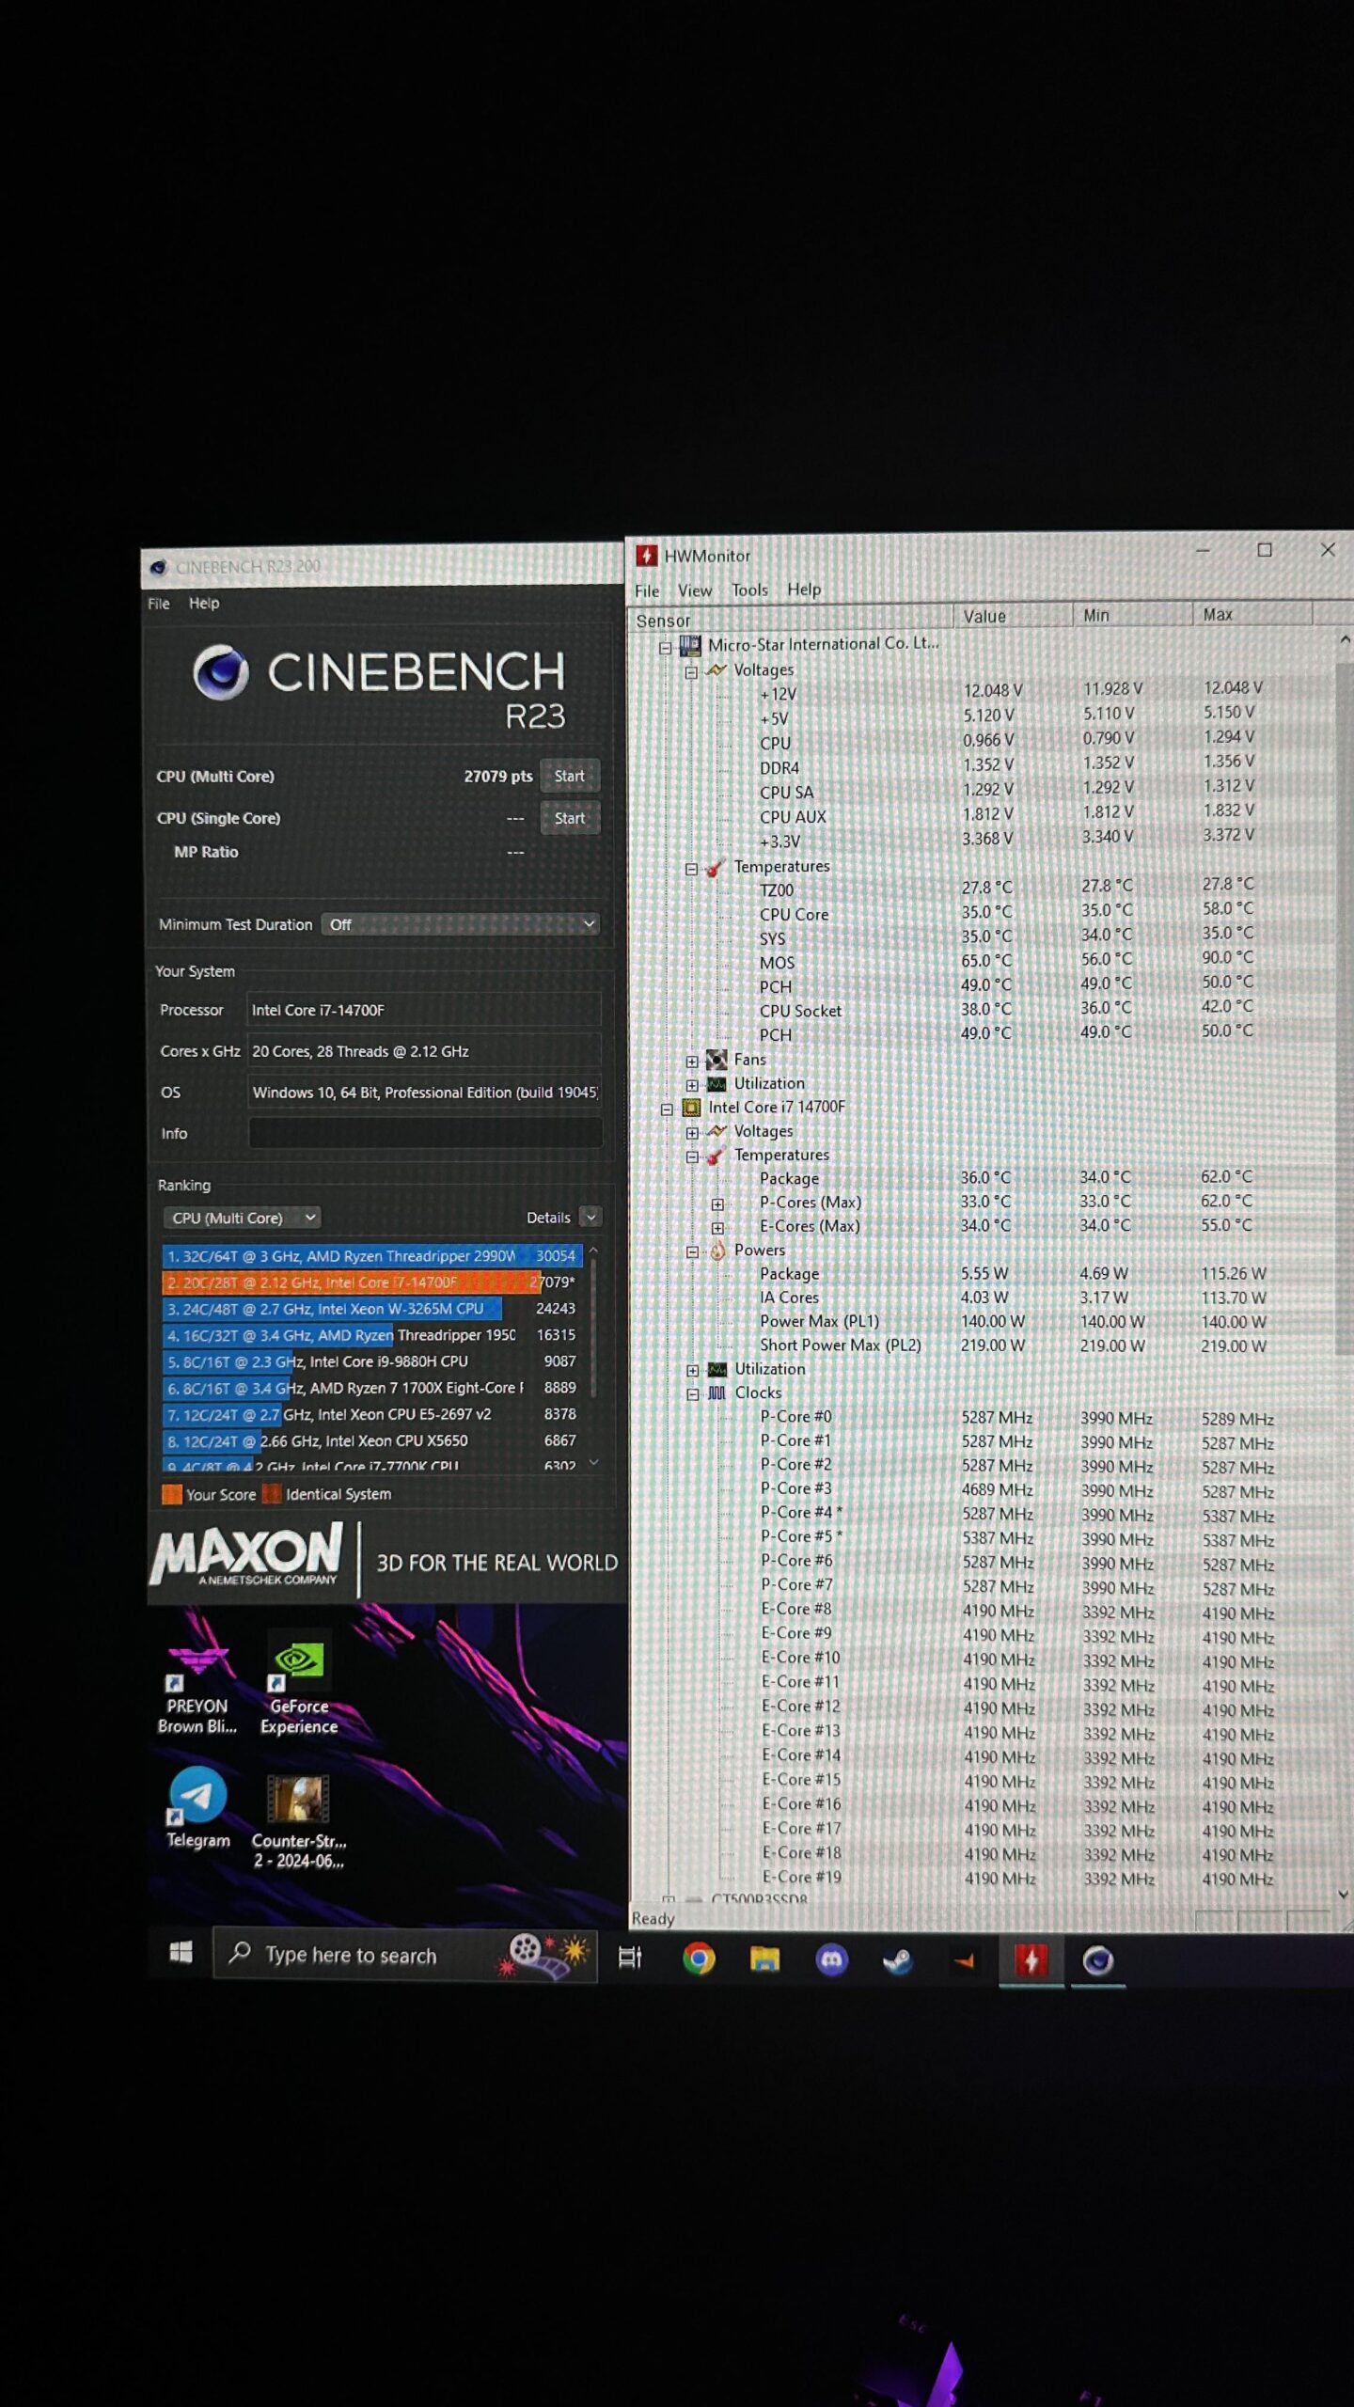
Task: Select the 'P-Core #0' clock row
Action: click(x=1017, y=1418)
